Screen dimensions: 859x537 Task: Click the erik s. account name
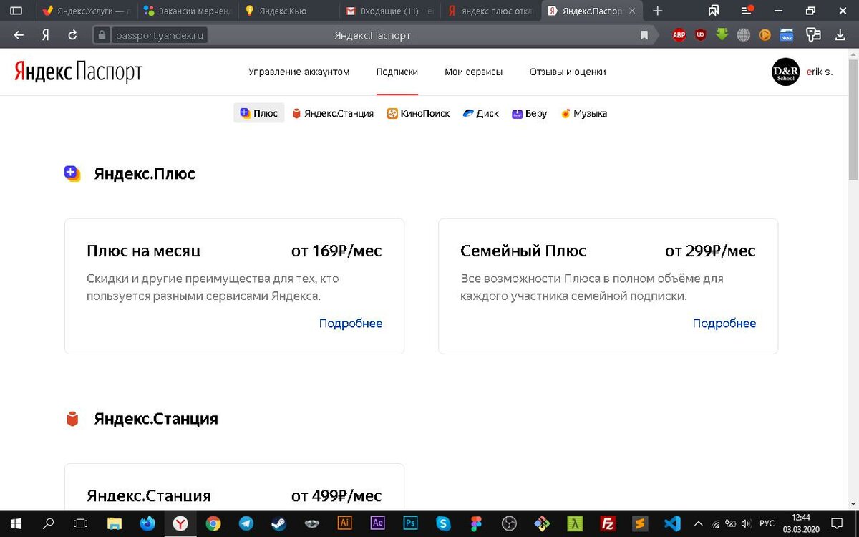click(820, 72)
